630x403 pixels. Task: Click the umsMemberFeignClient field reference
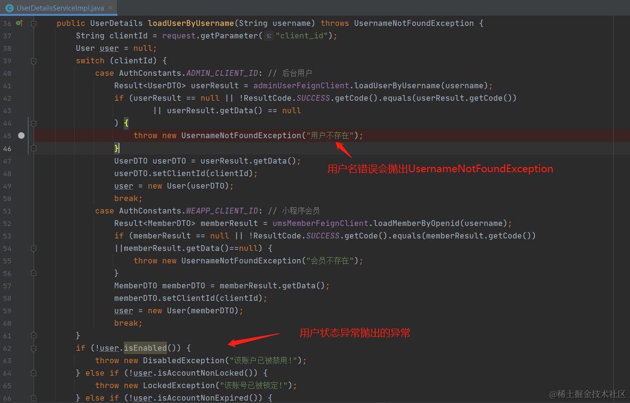[321, 223]
